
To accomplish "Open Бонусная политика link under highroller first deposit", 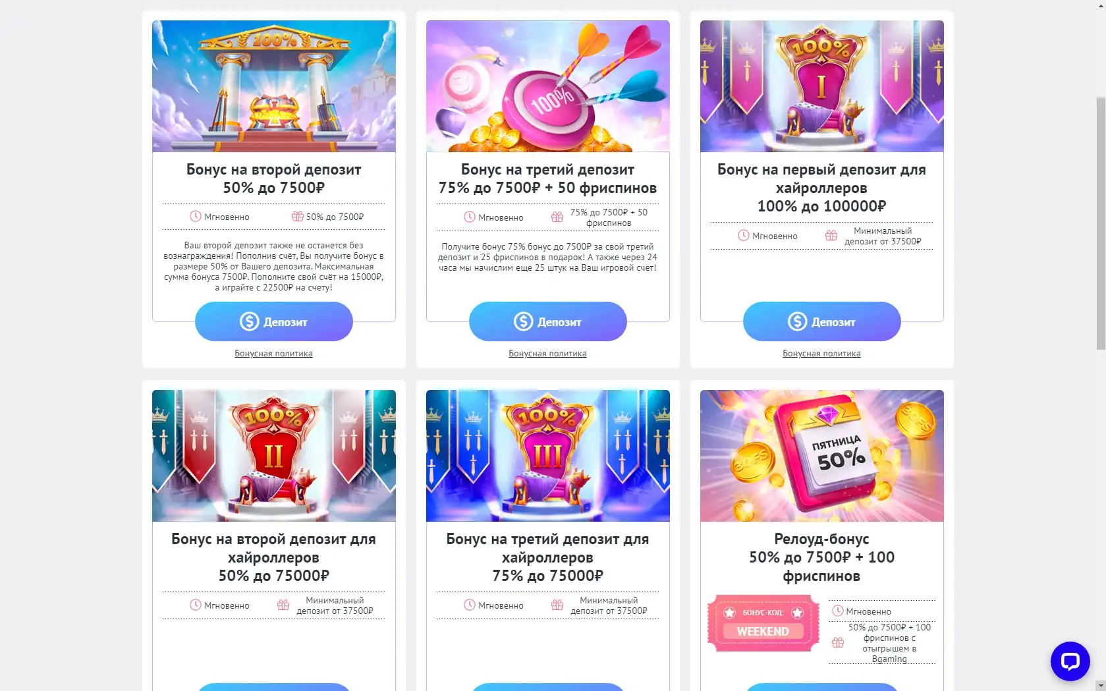I will pyautogui.click(x=821, y=354).
